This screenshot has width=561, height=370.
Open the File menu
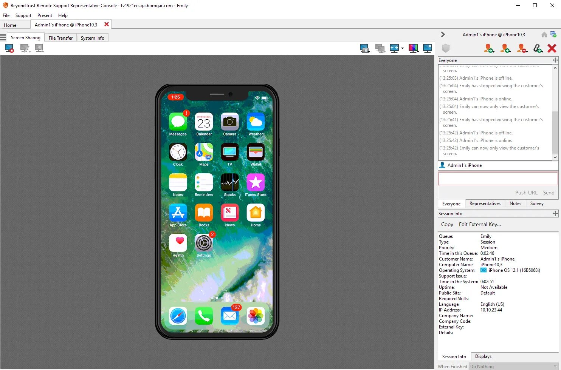[x=6, y=15]
